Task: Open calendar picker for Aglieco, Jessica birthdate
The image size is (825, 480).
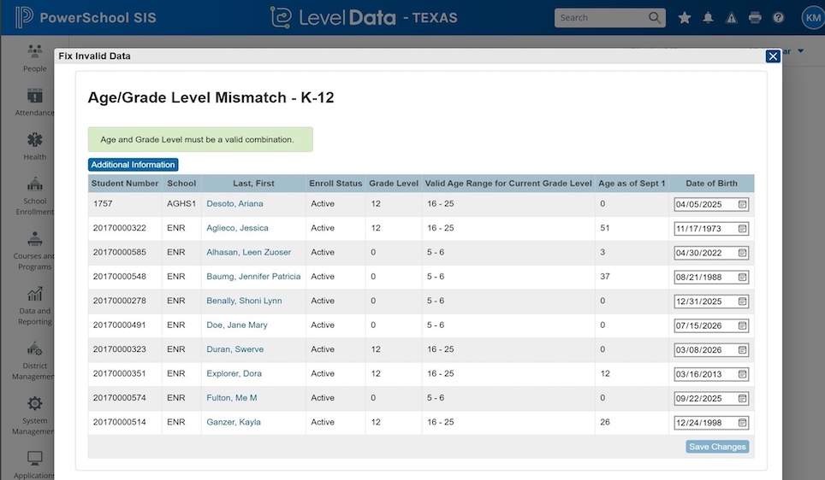Action: [x=742, y=228]
